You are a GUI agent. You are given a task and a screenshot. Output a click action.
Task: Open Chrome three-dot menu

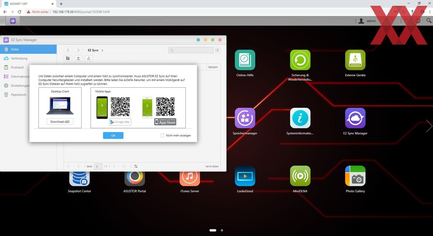[430, 12]
